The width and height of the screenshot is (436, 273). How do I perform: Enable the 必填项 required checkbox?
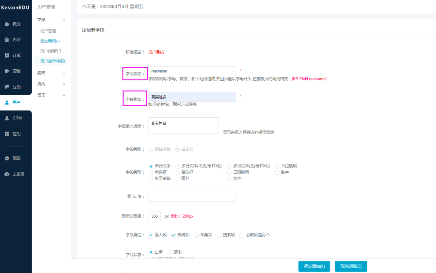[x=242, y=235]
